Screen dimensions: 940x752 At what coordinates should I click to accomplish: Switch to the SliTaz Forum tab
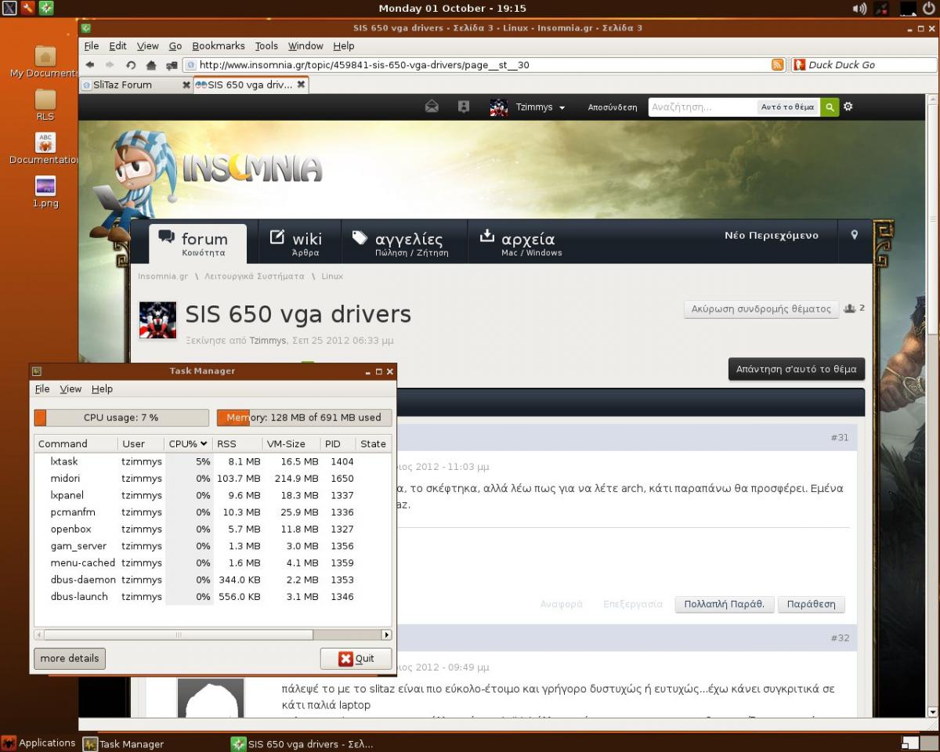click(136, 85)
